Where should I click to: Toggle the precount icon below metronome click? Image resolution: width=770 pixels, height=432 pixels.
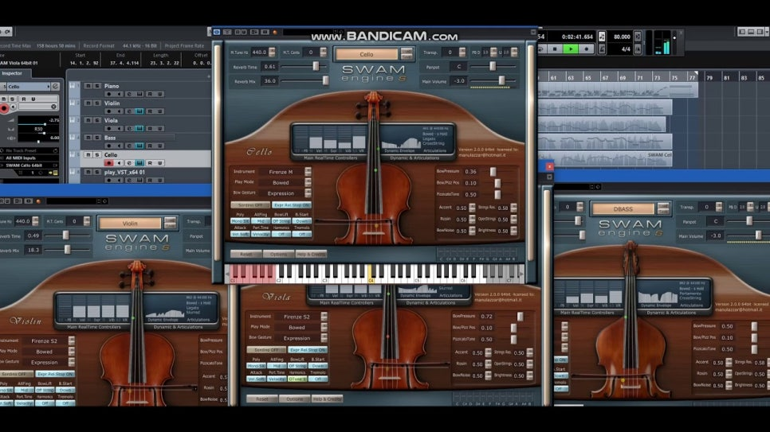[602, 49]
